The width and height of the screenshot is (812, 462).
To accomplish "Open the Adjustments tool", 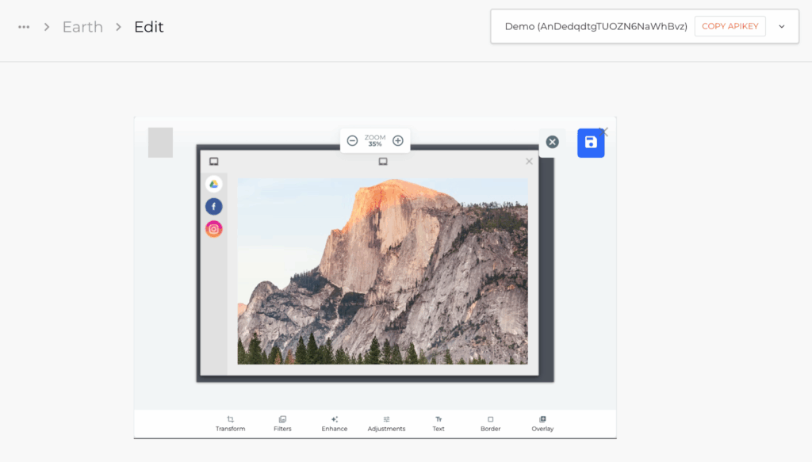I will (x=386, y=423).
